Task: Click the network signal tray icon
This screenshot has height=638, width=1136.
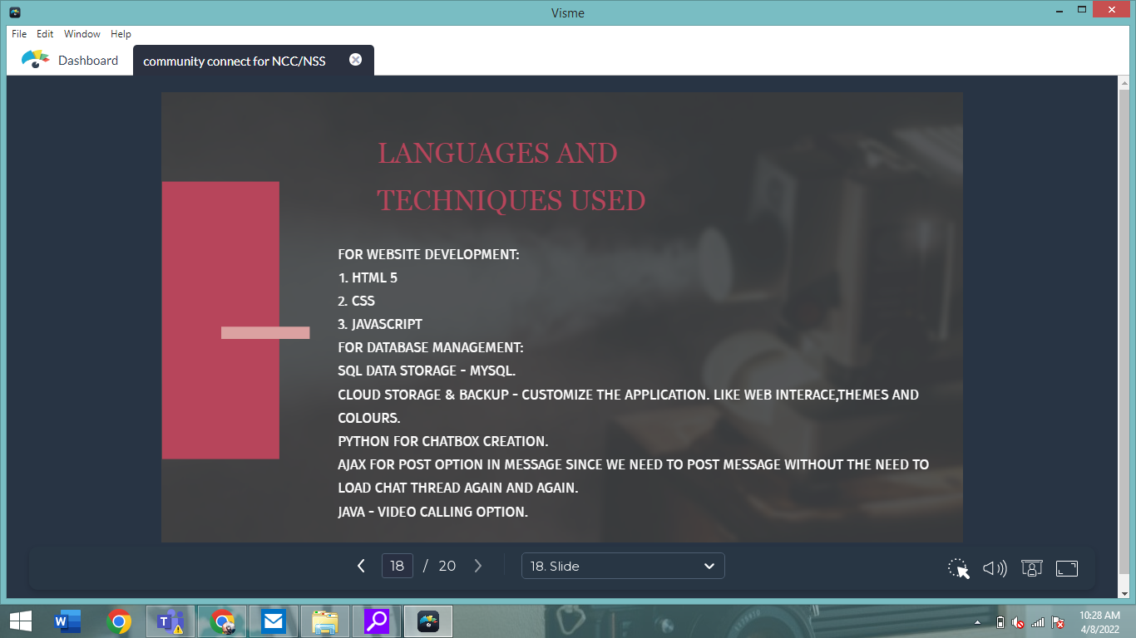Action: point(1038,621)
